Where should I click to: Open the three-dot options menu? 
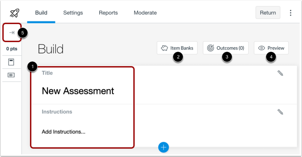290,13
